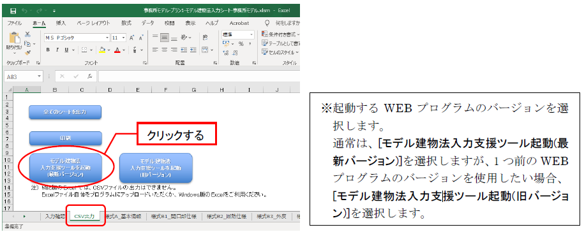The height and width of the screenshot is (232, 584).
Task: Increase decimal places icon
Action: point(225,53)
